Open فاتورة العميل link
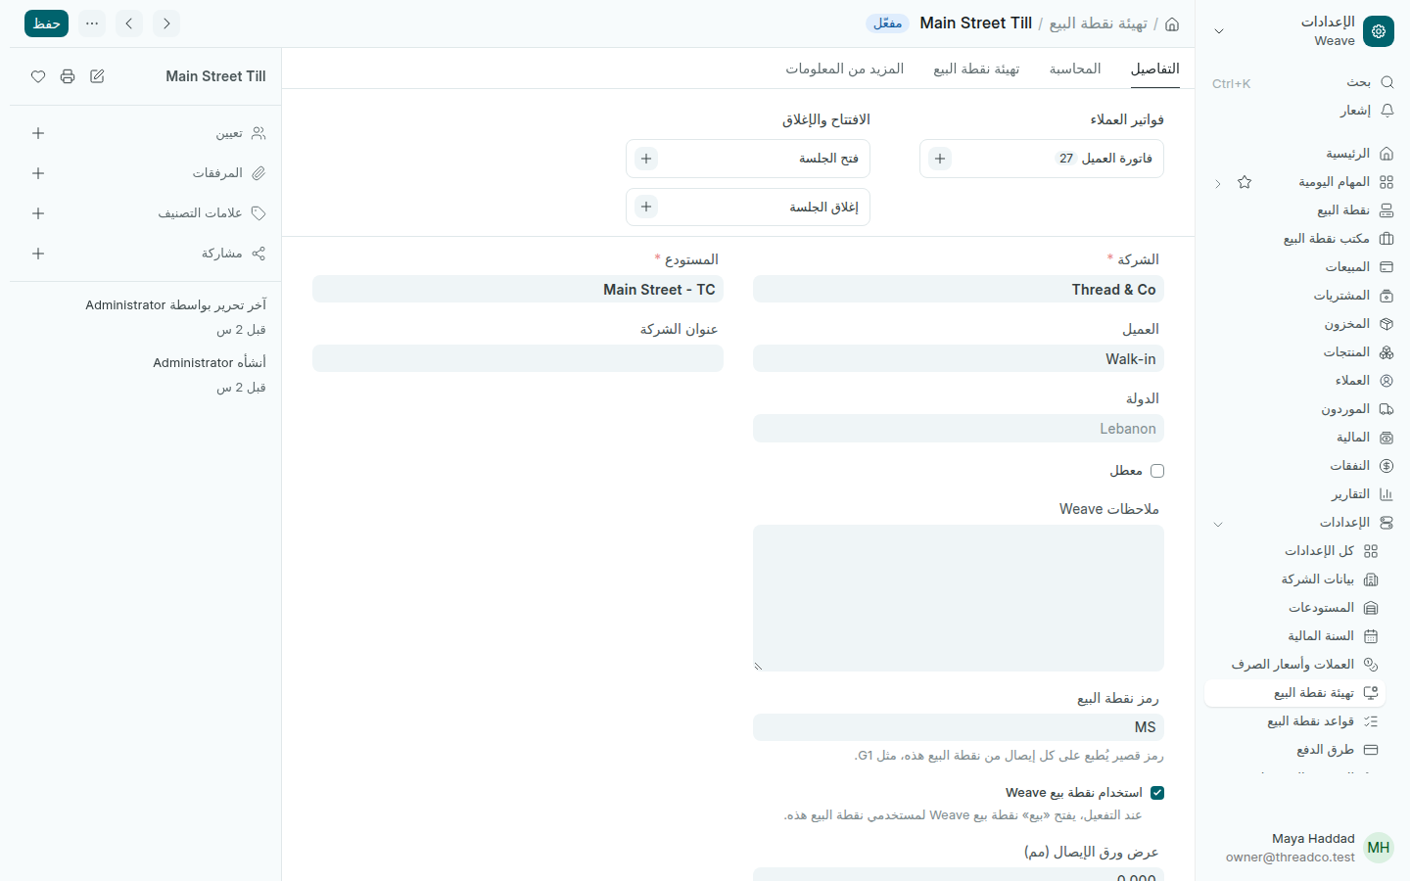1410x881 pixels. tap(1117, 159)
